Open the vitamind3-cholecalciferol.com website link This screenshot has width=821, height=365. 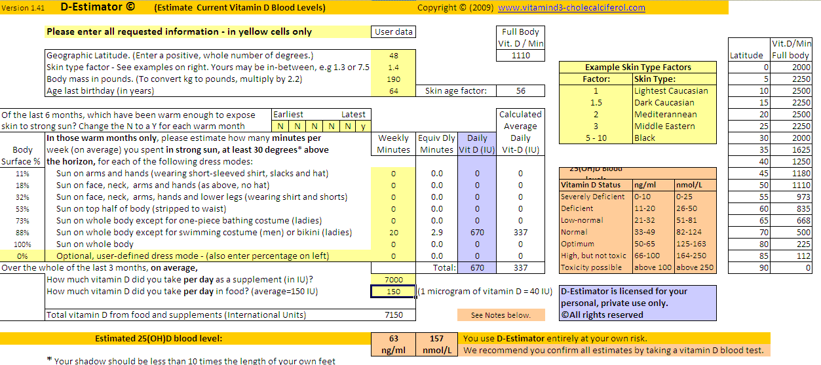tap(571, 8)
